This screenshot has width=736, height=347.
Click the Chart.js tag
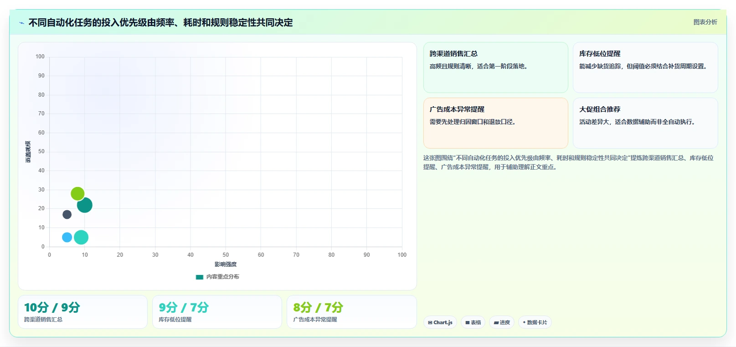tap(440, 322)
